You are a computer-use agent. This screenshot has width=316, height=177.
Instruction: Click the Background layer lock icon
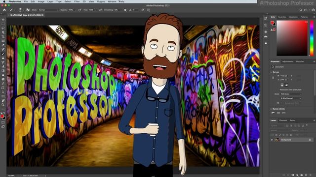point(310,140)
